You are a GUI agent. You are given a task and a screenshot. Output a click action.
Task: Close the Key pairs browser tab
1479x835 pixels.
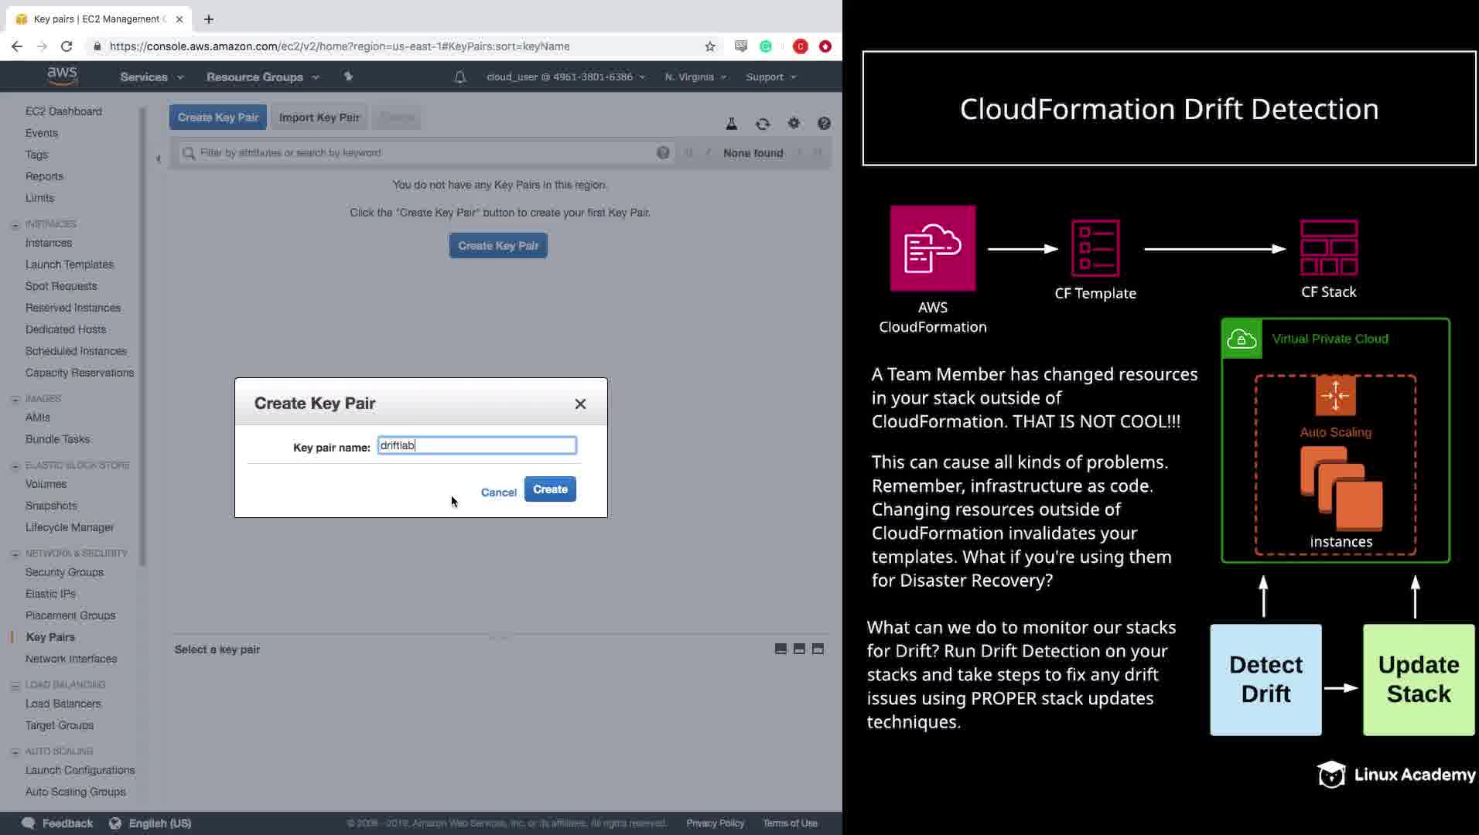pyautogui.click(x=179, y=19)
